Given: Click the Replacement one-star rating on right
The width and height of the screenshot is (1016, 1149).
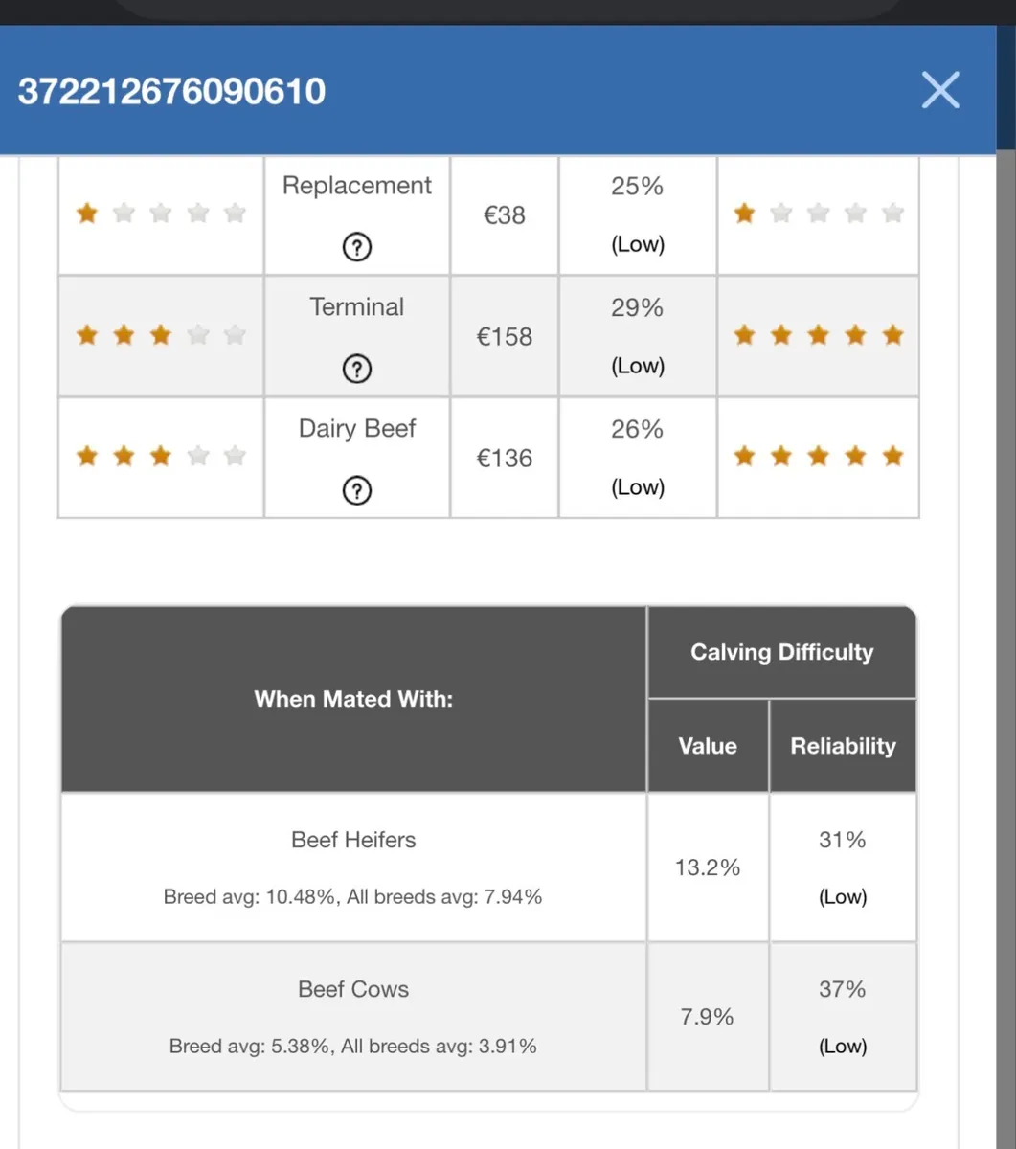Looking at the screenshot, I should click(819, 213).
